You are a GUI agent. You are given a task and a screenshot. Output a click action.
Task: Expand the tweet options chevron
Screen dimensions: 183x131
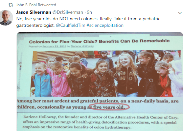[x=180, y=12]
